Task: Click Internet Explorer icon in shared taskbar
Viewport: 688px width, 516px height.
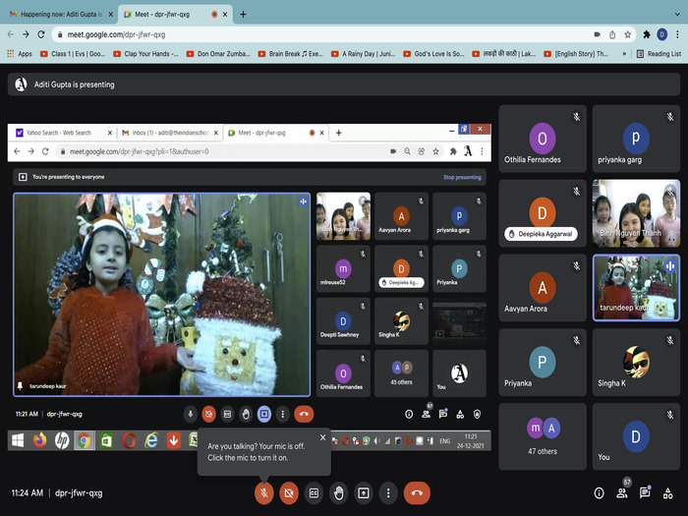Action: pos(151,440)
